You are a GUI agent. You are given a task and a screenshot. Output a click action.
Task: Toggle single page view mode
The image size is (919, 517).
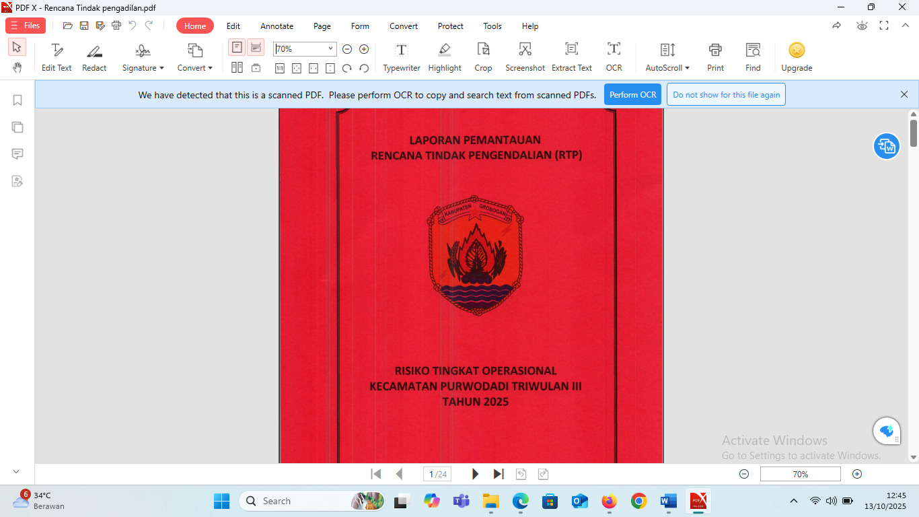(x=237, y=48)
